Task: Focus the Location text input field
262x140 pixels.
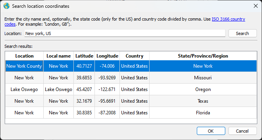Action: tap(125, 33)
